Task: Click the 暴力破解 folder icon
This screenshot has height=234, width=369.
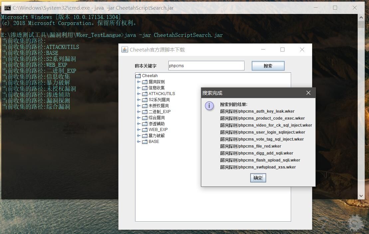Action: (145, 136)
